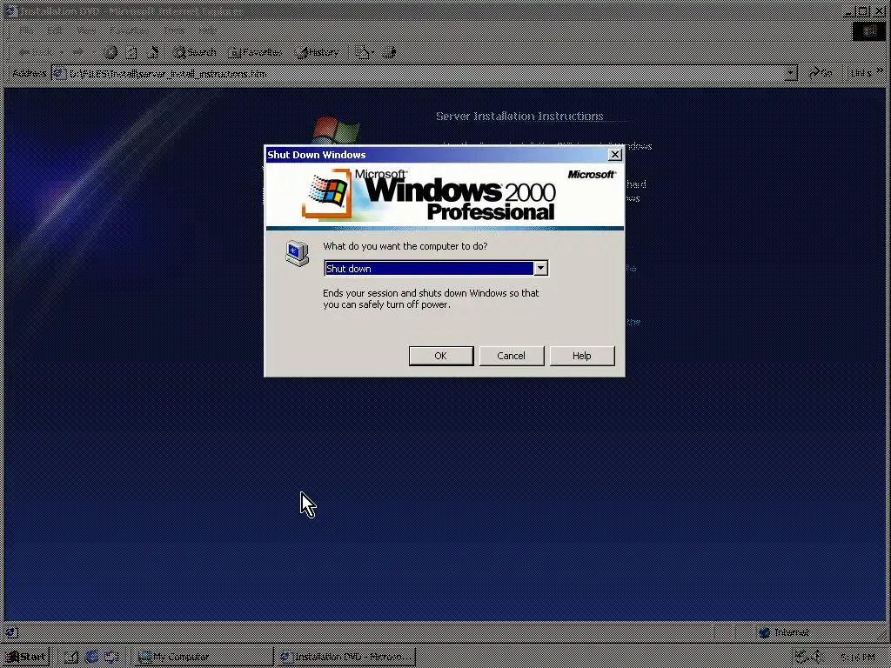
Task: Open the Favorites menu in Internet Explorer
Action: tap(130, 30)
